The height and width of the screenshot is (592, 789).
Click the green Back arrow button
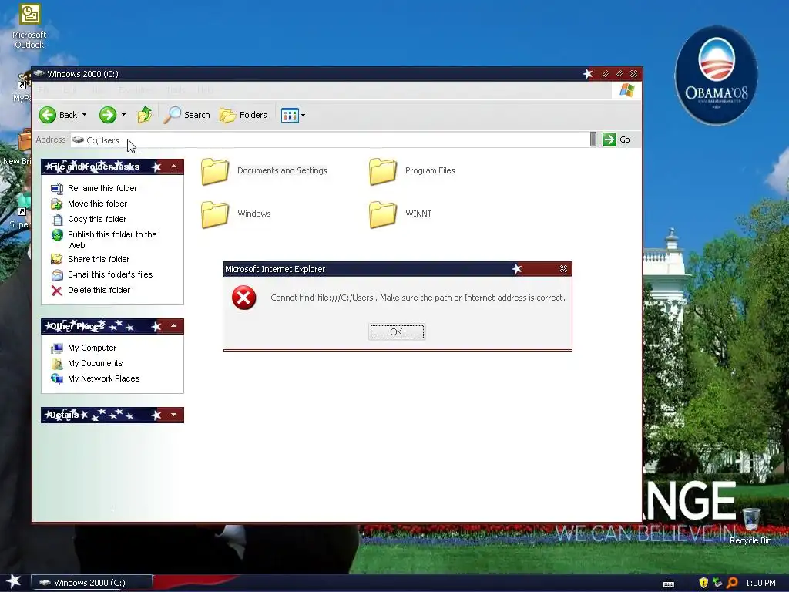coord(48,115)
